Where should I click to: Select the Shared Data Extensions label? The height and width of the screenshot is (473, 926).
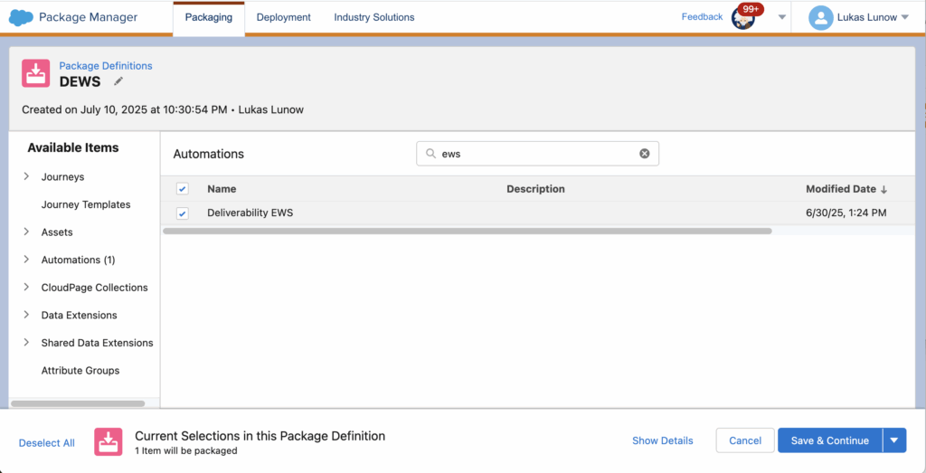(97, 343)
